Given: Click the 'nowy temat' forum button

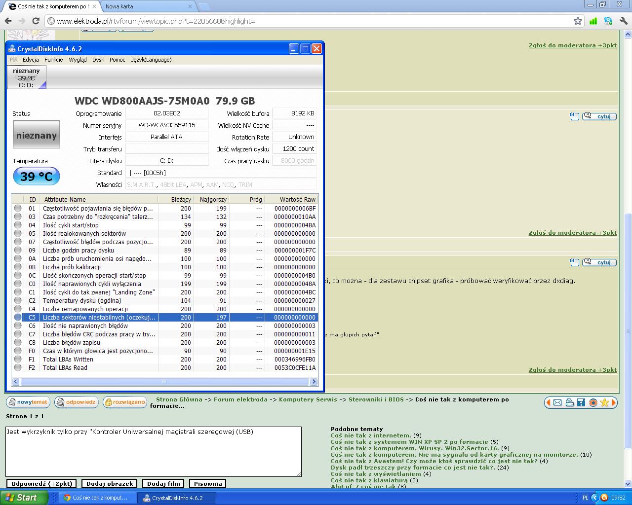Looking at the screenshot, I should (x=28, y=402).
